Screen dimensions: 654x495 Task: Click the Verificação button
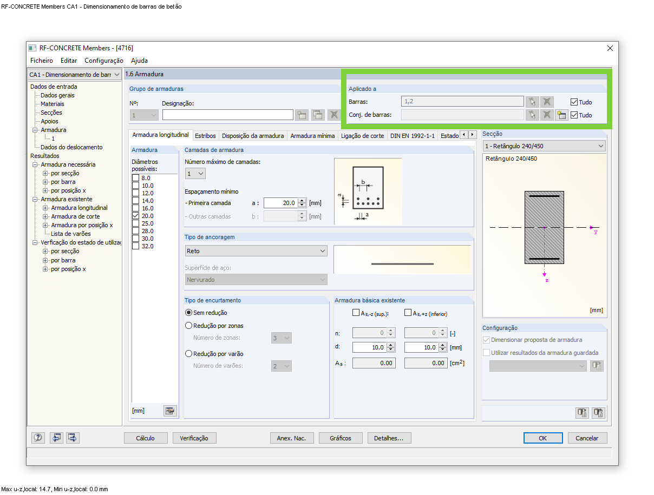click(194, 438)
